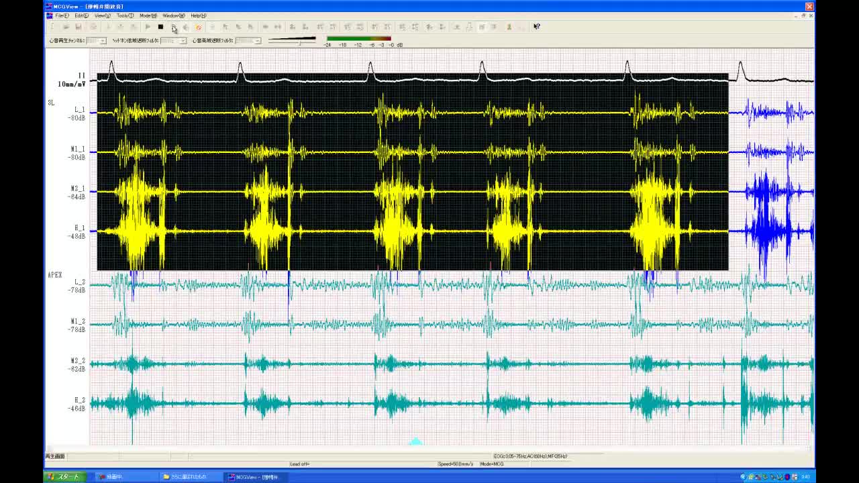
Task: Open the Tools menu
Action: pyautogui.click(x=125, y=15)
